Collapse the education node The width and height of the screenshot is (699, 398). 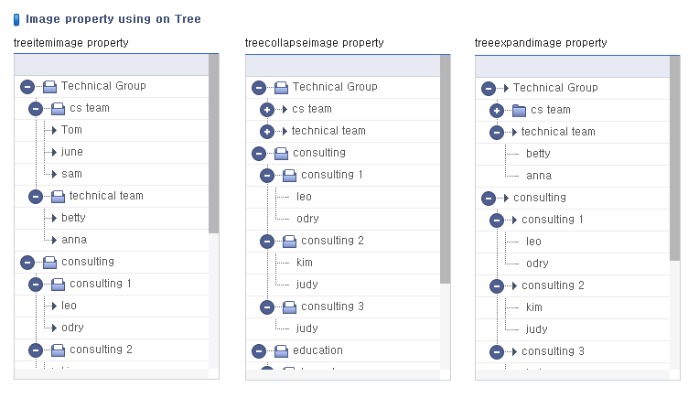point(259,351)
